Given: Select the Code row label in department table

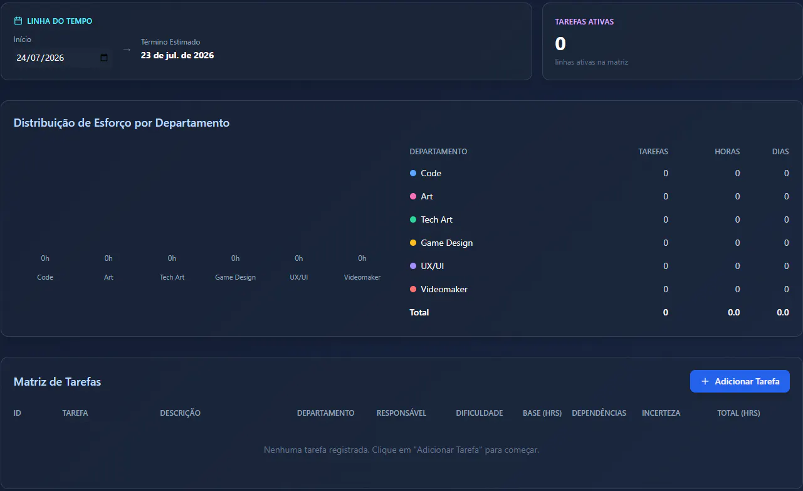Looking at the screenshot, I should 431,173.
